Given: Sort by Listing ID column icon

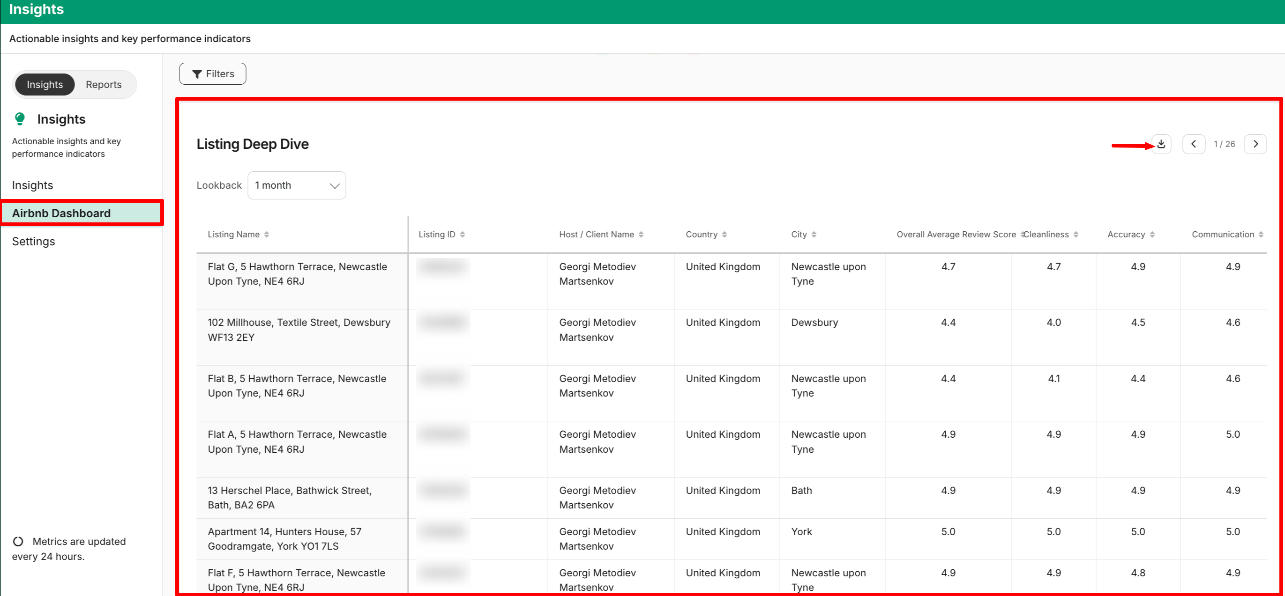Looking at the screenshot, I should coord(463,235).
